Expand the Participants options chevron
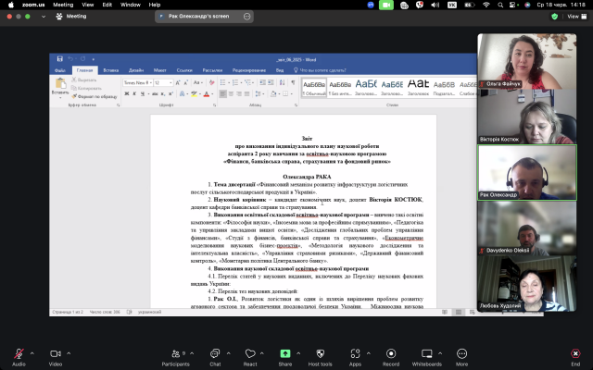 click(192, 353)
